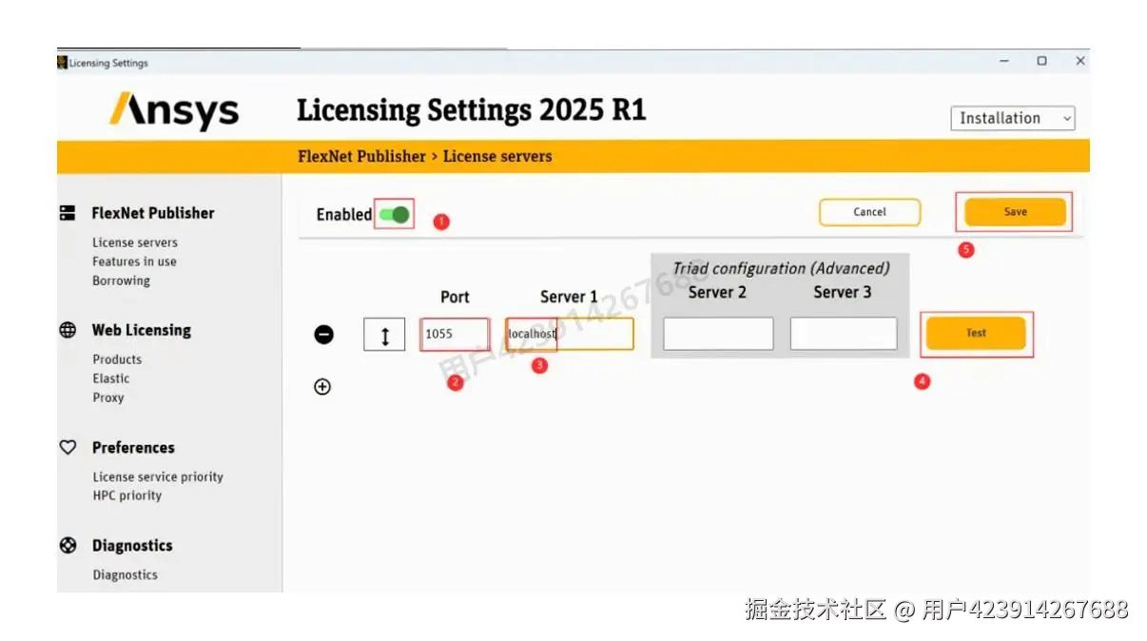
Task: Click the Save button
Action: pyautogui.click(x=1016, y=212)
